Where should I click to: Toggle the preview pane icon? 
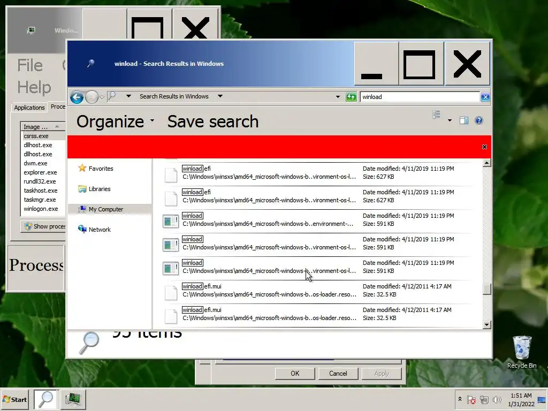tap(464, 120)
